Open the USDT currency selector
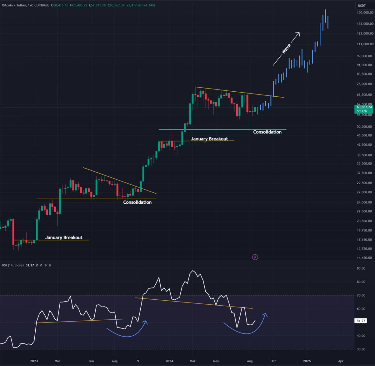The height and width of the screenshot is (366, 375). (362, 6)
